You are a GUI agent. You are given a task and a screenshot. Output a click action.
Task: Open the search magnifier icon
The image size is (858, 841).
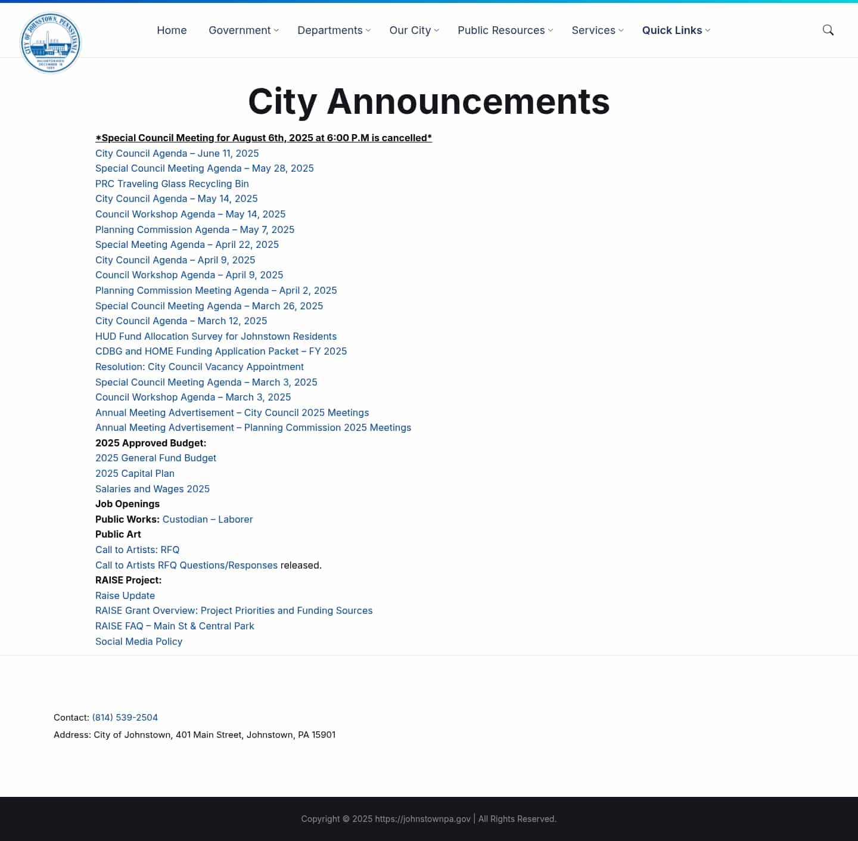[x=828, y=30]
